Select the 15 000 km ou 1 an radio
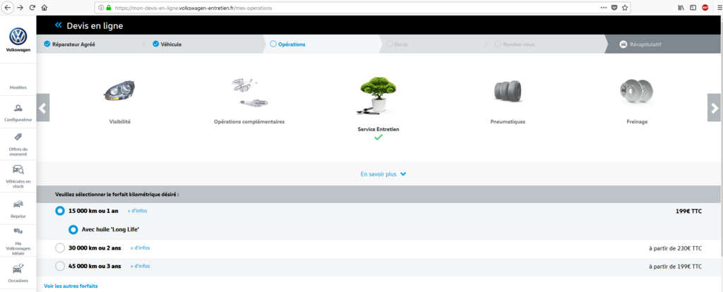This screenshot has height=292, width=723. pos(60,211)
